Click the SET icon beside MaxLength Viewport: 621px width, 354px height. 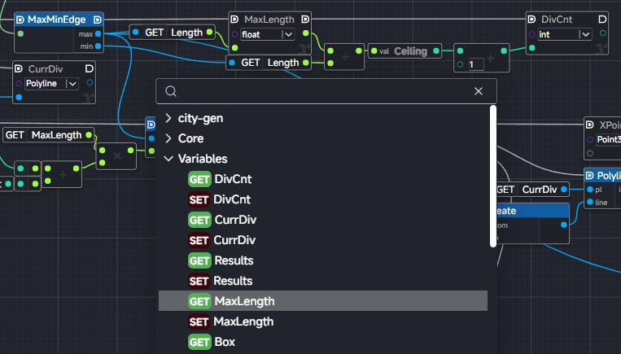tap(199, 321)
